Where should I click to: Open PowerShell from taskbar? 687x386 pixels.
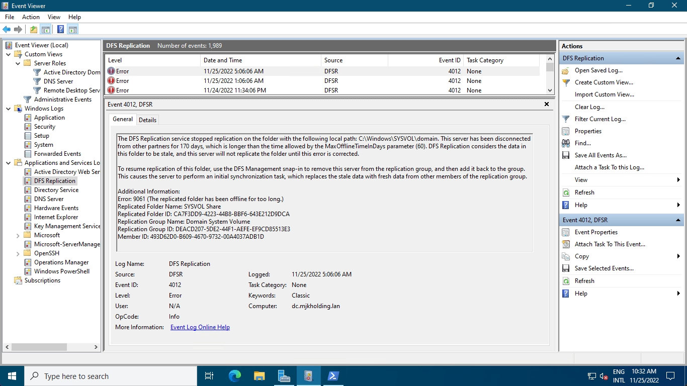pos(333,376)
